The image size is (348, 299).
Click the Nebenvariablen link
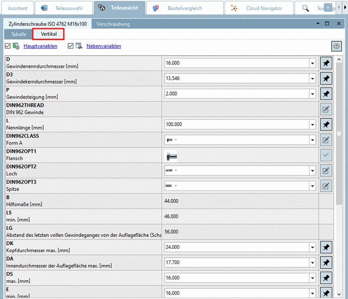click(103, 46)
